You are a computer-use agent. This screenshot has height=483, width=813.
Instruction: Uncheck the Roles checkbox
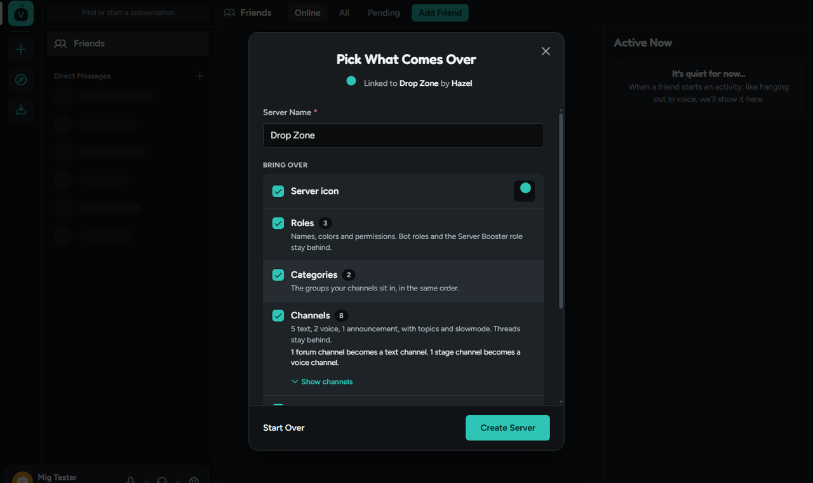[x=278, y=223]
